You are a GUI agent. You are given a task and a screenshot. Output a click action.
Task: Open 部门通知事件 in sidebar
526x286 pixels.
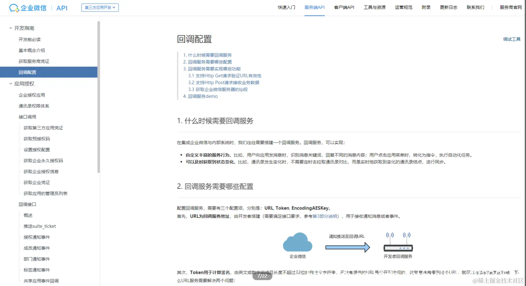point(37,259)
